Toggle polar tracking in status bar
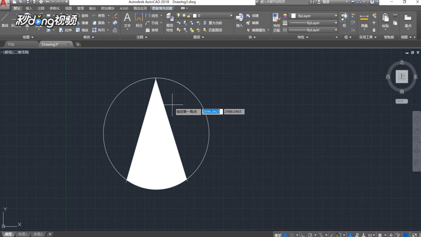The image size is (421, 237). coord(310,235)
